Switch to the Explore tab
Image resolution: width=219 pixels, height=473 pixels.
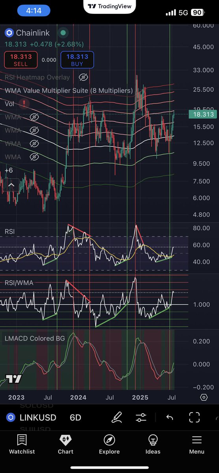click(109, 445)
